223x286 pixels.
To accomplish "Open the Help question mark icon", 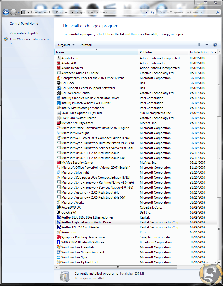I will [x=215, y=45].
